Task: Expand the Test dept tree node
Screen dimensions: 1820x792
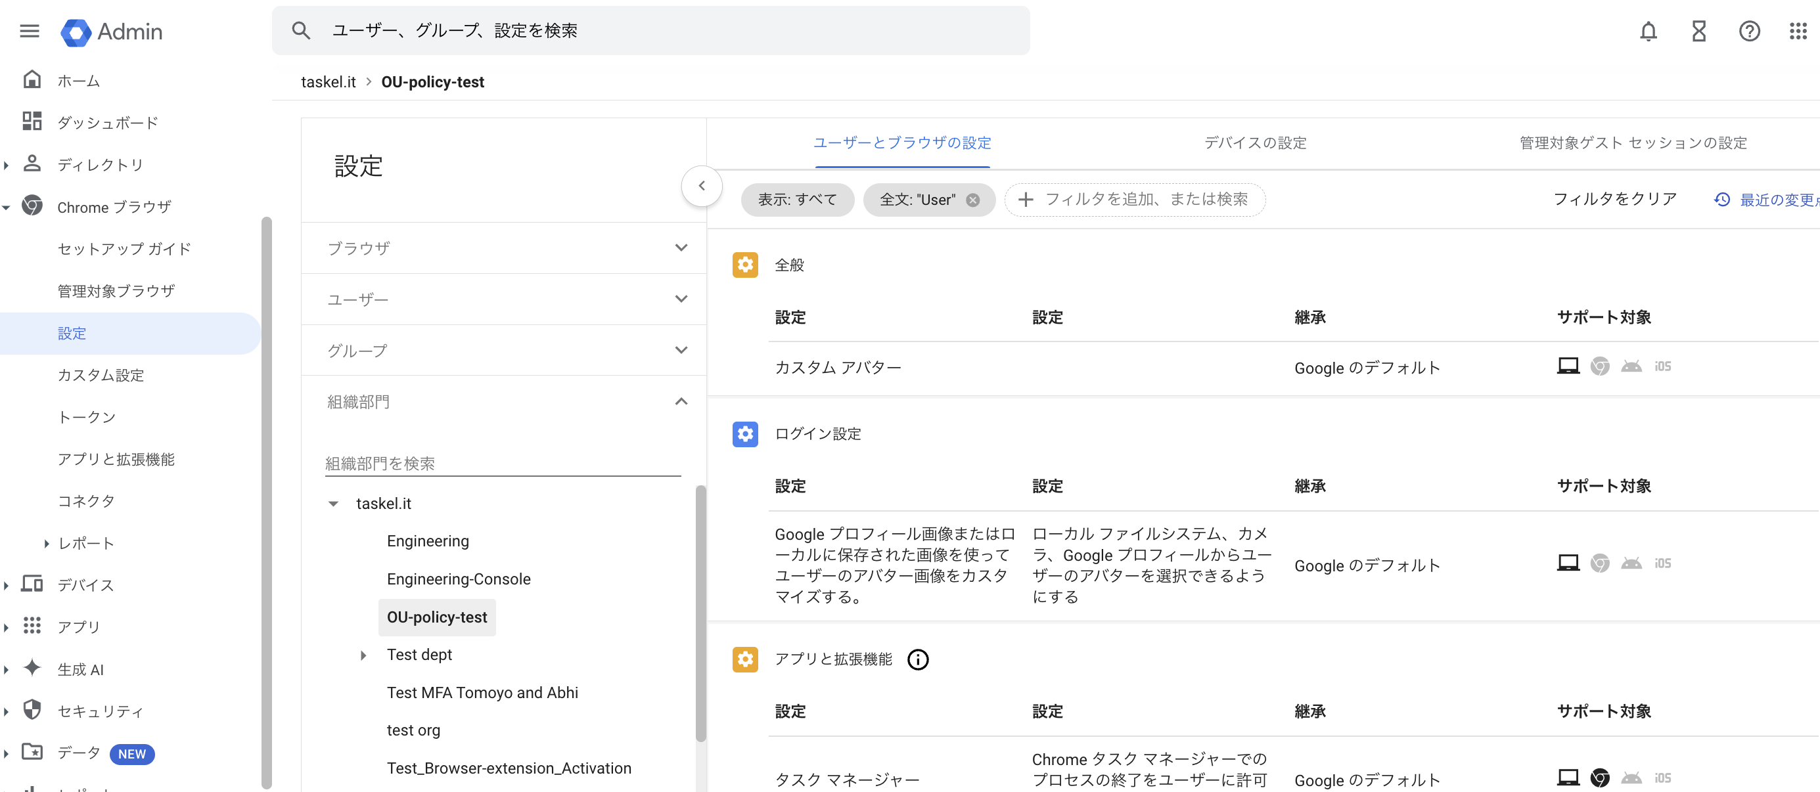Action: tap(363, 655)
